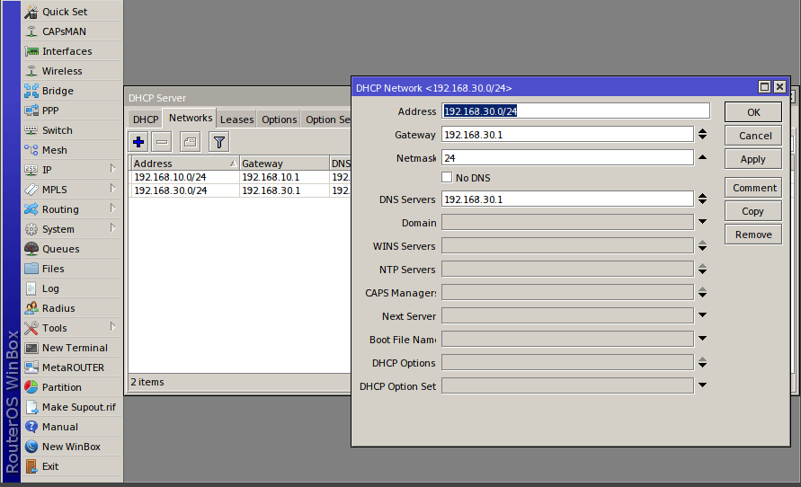Image resolution: width=801 pixels, height=487 pixels.
Task: Click OK in DHCP Network dialog
Action: click(753, 112)
